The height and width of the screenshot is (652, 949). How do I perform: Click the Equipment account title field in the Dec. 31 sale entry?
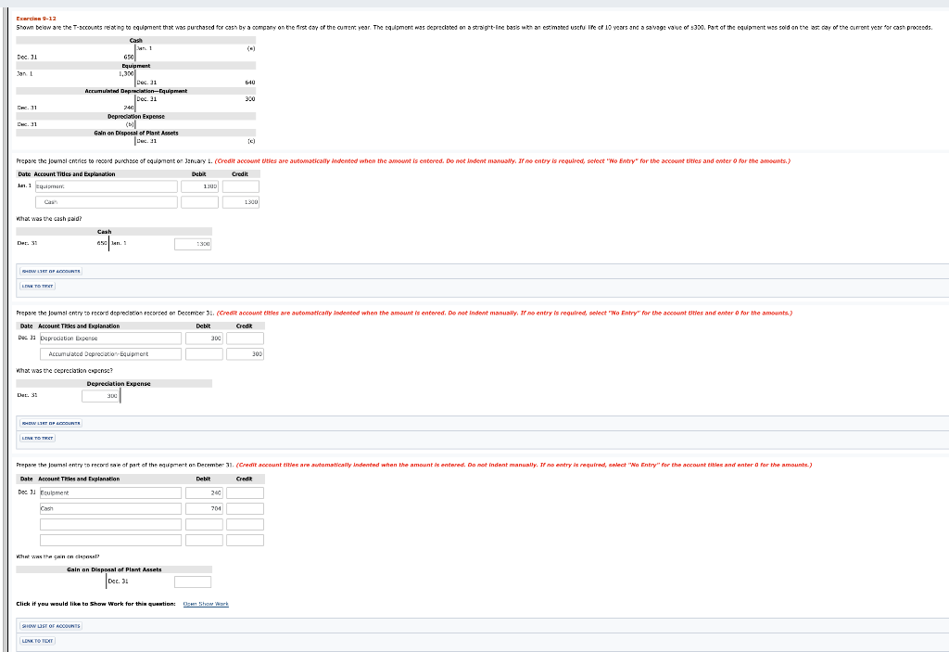click(111, 493)
